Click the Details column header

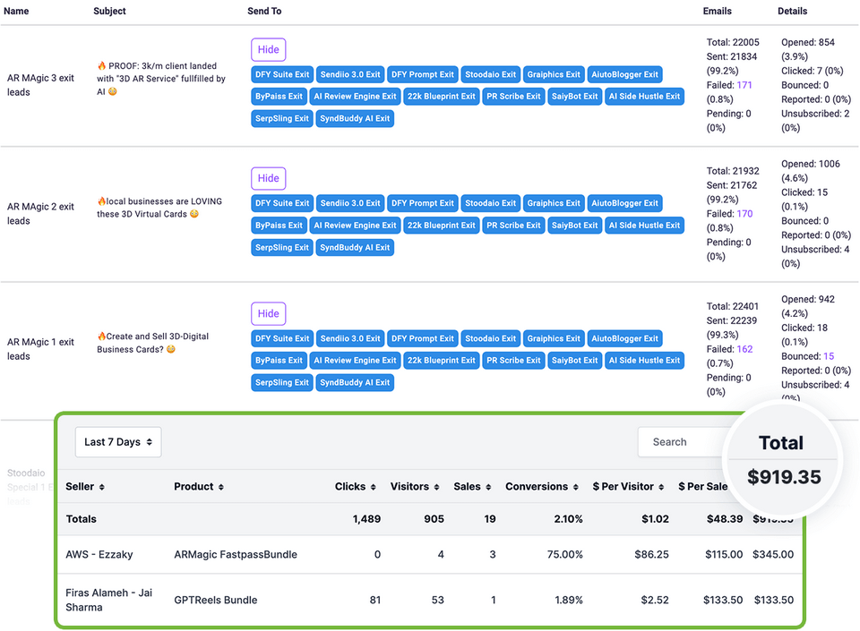point(793,11)
